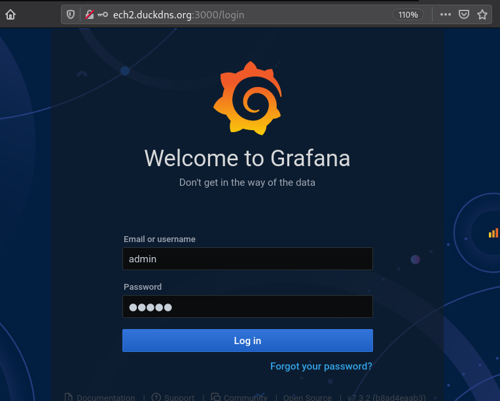Open the Forgot your password link
500x401 pixels.
(x=321, y=366)
